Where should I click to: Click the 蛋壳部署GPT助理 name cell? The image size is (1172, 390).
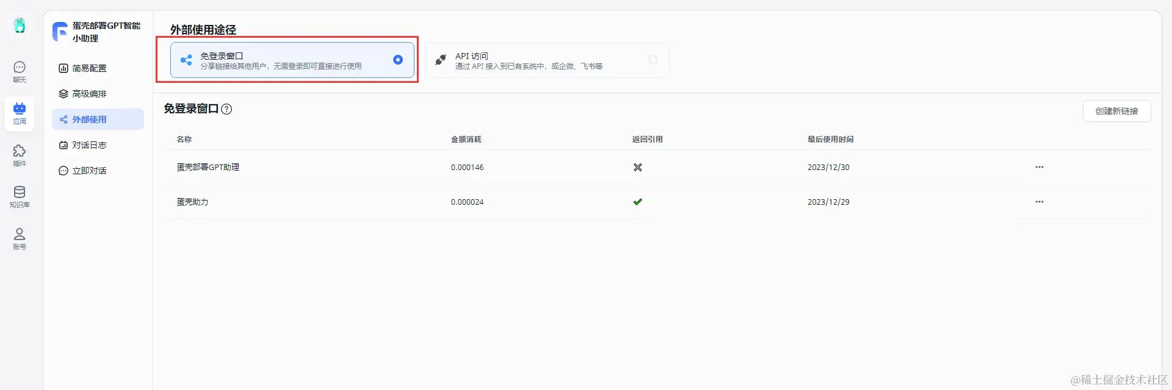coord(208,167)
